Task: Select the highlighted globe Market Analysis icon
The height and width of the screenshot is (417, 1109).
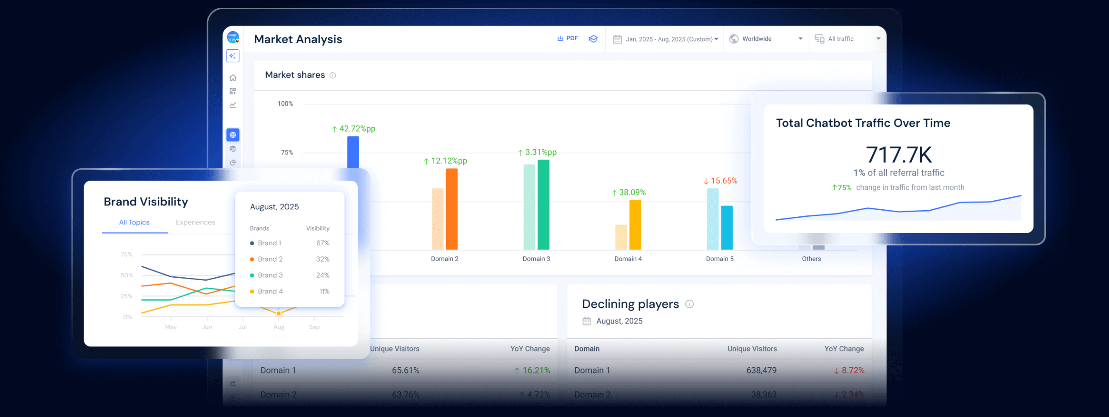Action: pyautogui.click(x=233, y=135)
